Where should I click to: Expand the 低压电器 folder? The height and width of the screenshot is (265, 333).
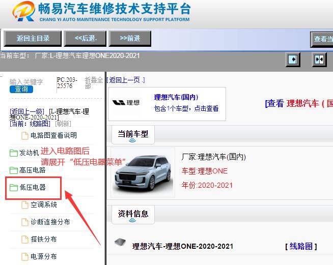pos(33,187)
